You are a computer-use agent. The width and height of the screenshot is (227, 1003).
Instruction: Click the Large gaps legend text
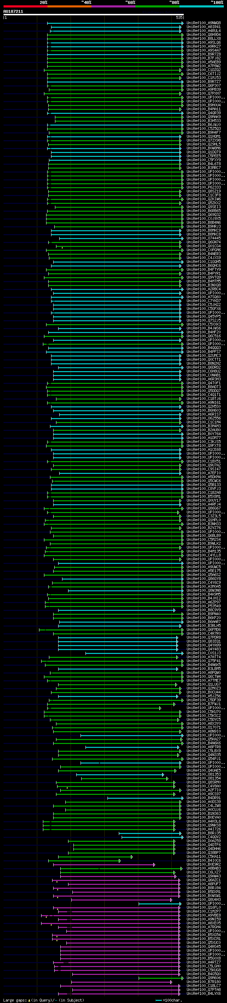(x=44, y=1000)
